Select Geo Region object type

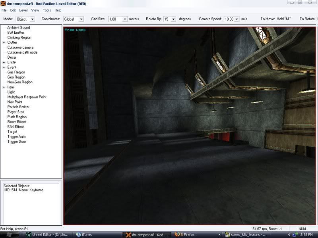click(x=16, y=77)
